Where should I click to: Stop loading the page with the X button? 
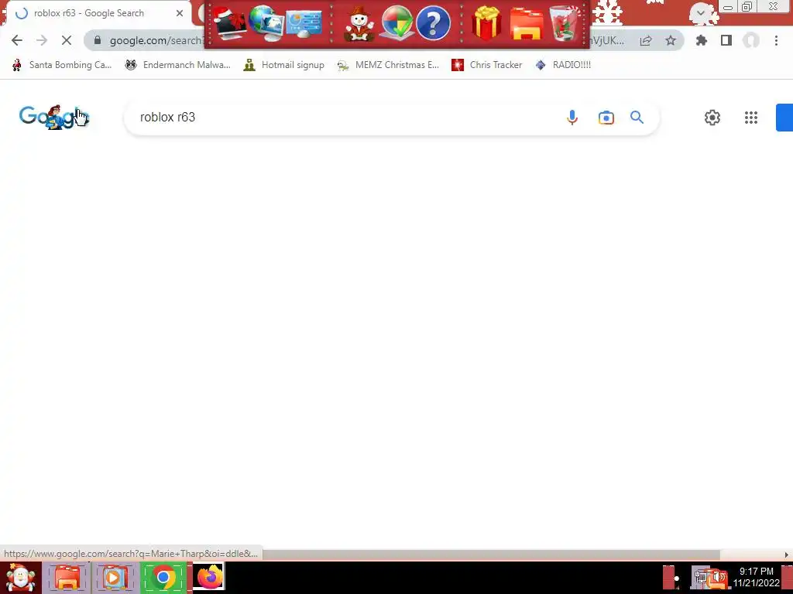pyautogui.click(x=67, y=40)
